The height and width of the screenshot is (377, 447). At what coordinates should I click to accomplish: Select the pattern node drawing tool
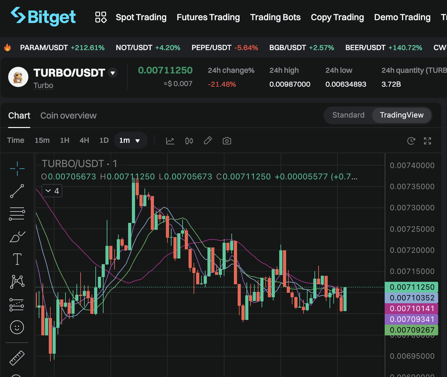17,281
